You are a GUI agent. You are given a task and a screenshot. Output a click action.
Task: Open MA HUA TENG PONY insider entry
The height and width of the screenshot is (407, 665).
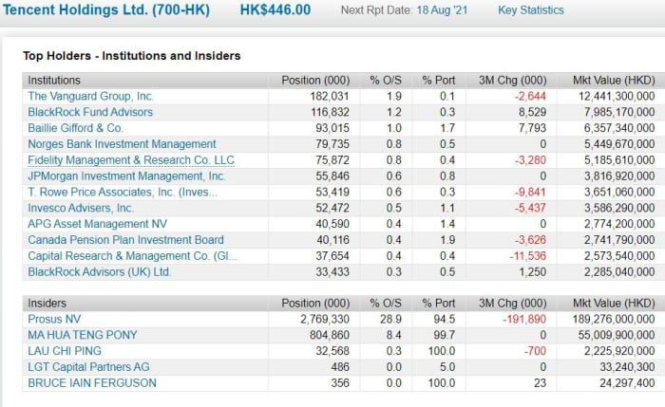pos(83,336)
